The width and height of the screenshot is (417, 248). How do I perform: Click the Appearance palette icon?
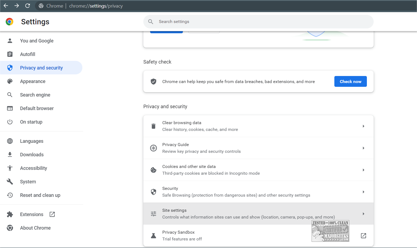(x=10, y=81)
